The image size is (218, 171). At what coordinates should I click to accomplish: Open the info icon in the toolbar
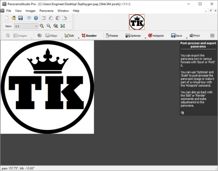[x=29, y=18]
